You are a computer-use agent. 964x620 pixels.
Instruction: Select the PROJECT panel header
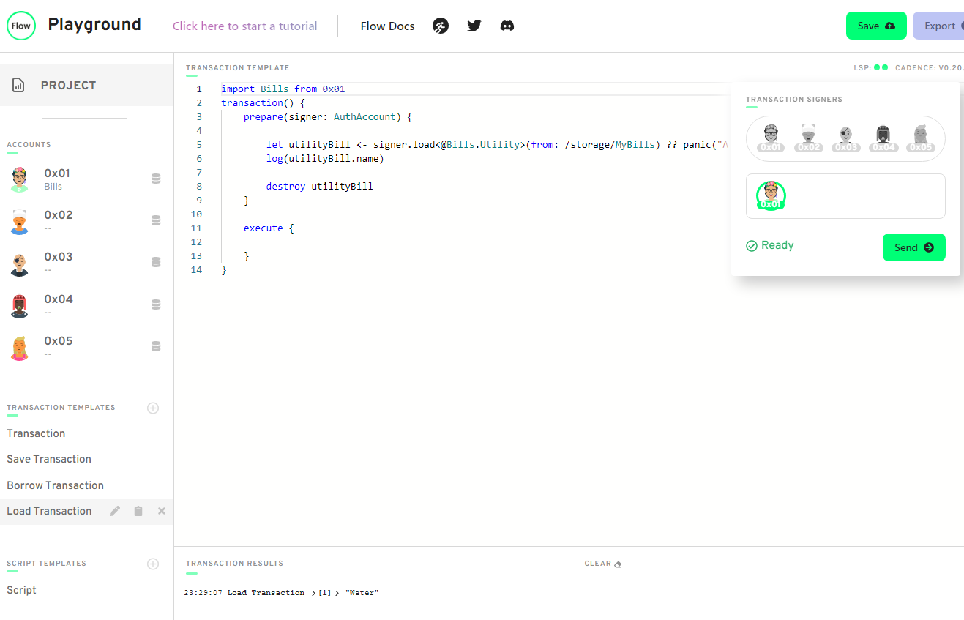(86, 86)
